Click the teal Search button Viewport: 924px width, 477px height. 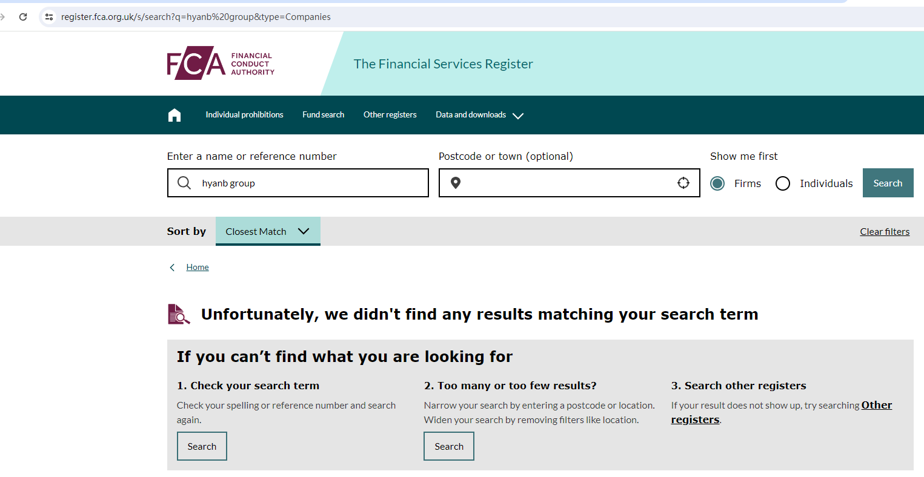click(888, 183)
